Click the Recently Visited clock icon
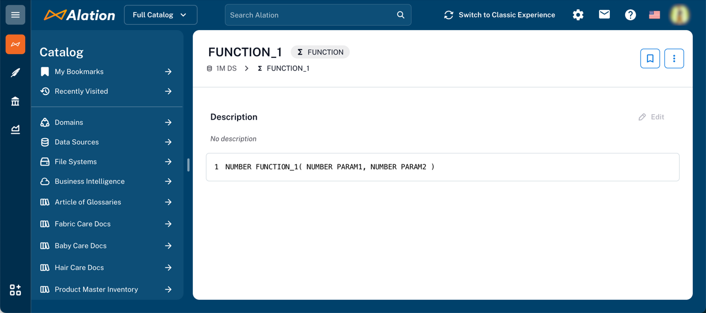This screenshot has height=313, width=706. point(45,91)
